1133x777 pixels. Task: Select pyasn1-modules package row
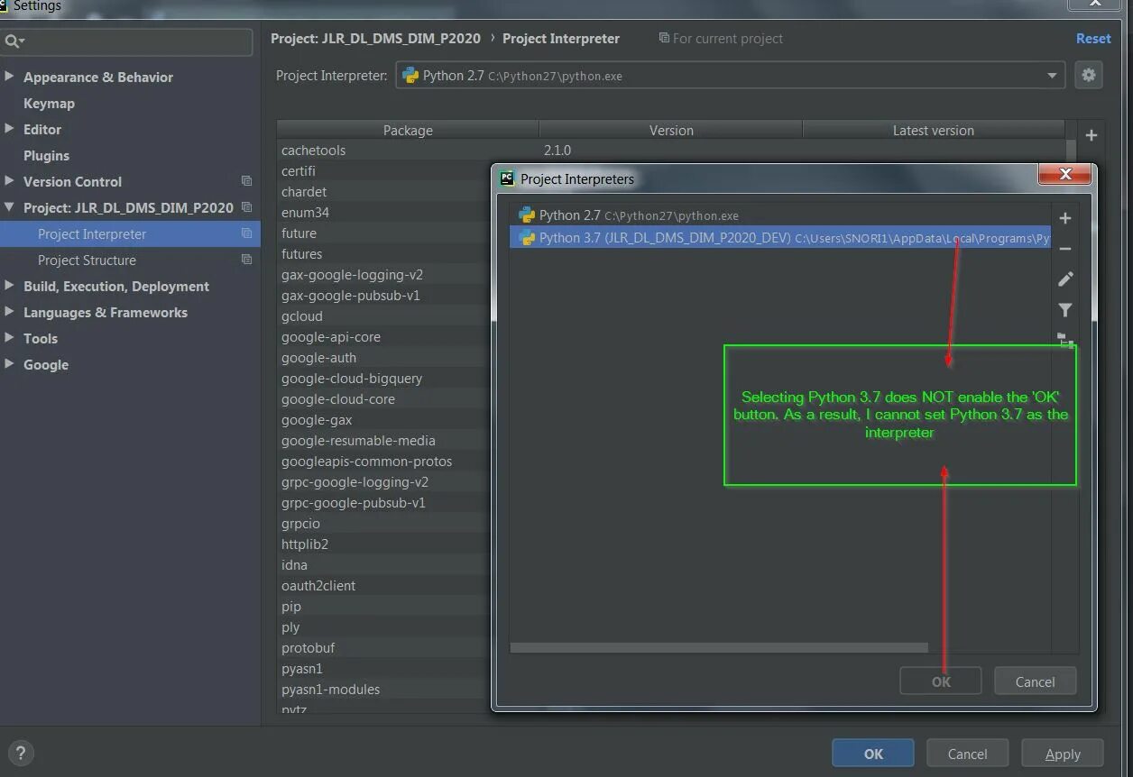point(330,689)
